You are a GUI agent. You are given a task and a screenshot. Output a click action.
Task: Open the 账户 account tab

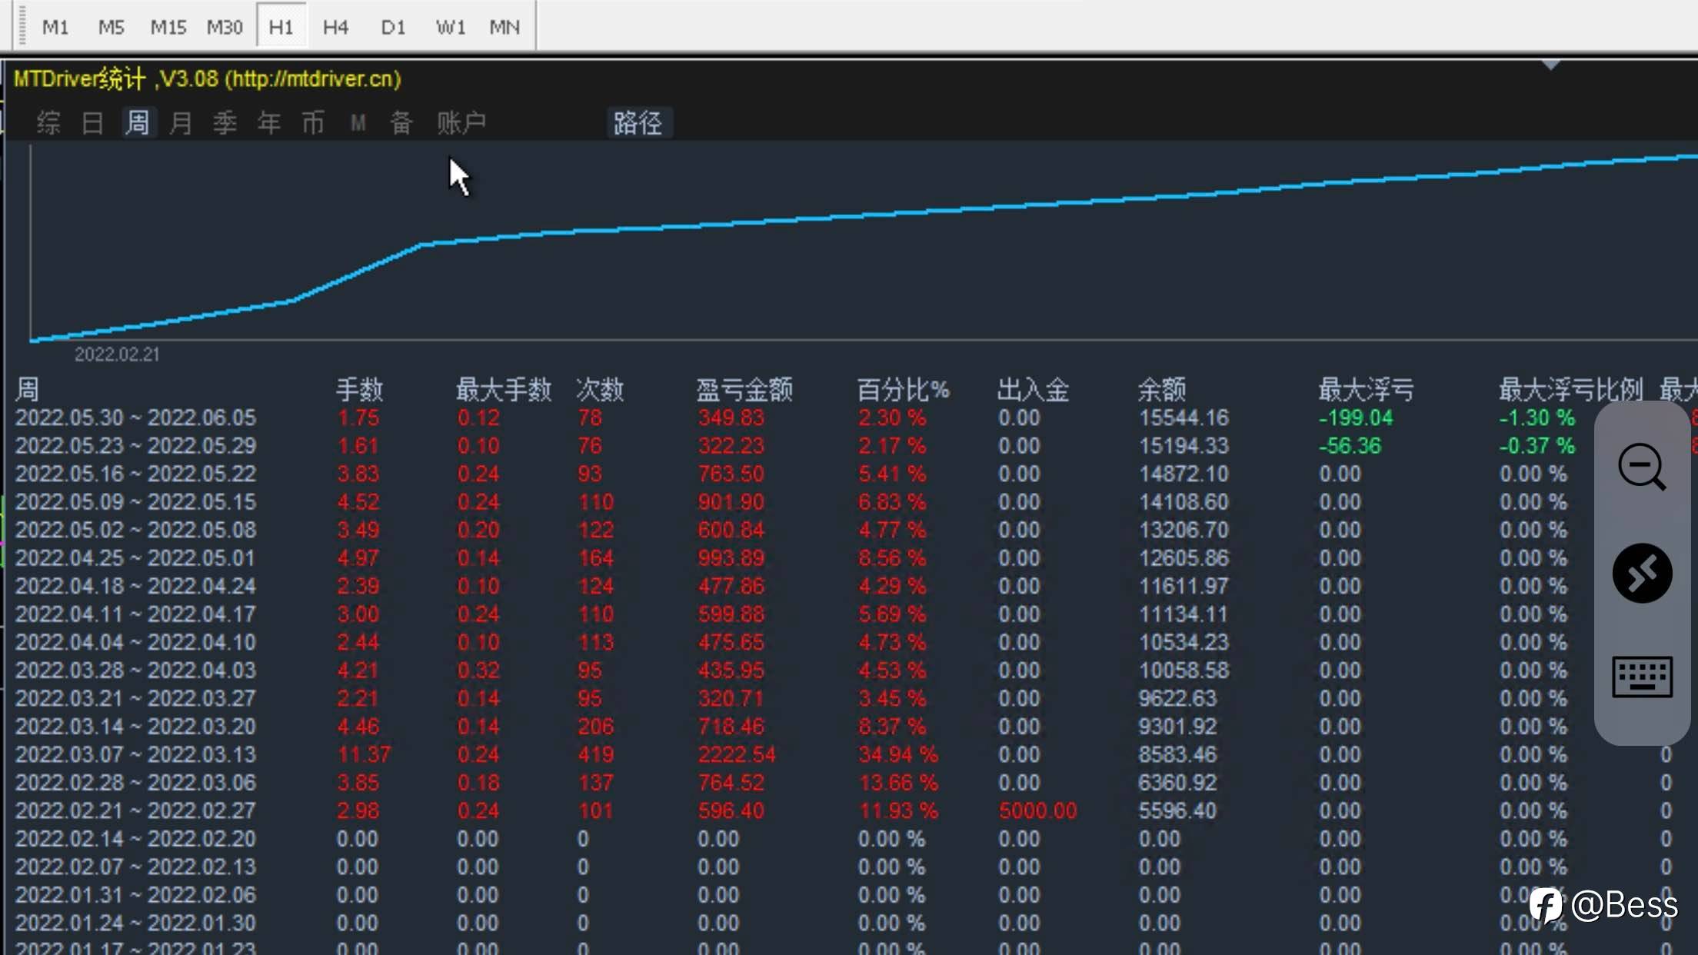click(x=461, y=123)
